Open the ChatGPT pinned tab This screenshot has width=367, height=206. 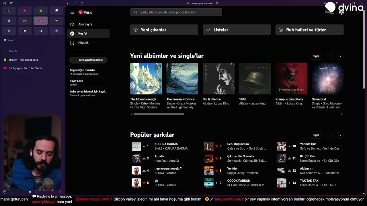tap(9, 31)
